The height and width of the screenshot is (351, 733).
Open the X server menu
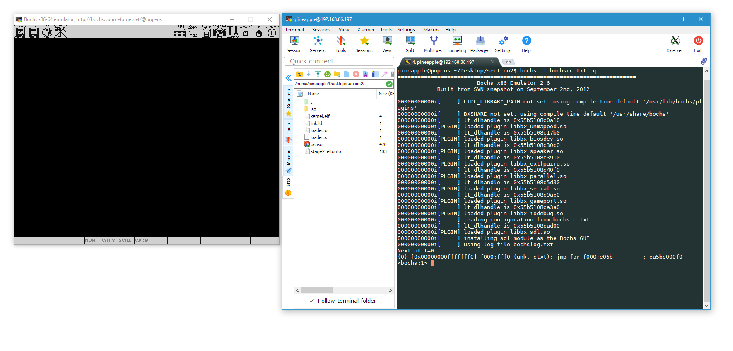coord(366,30)
